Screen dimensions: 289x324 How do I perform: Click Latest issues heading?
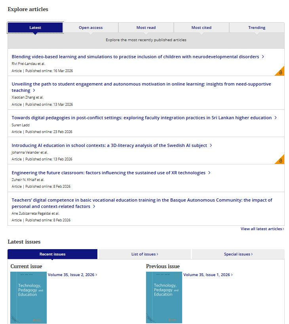24,242
